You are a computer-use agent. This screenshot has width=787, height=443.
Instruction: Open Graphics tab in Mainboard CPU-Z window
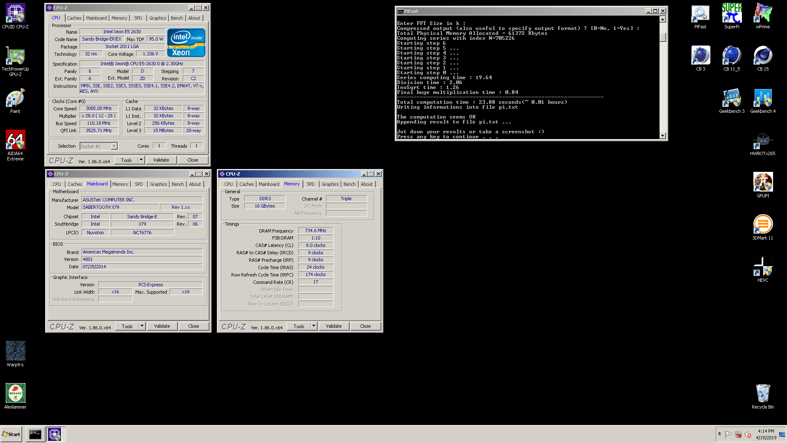click(x=159, y=184)
